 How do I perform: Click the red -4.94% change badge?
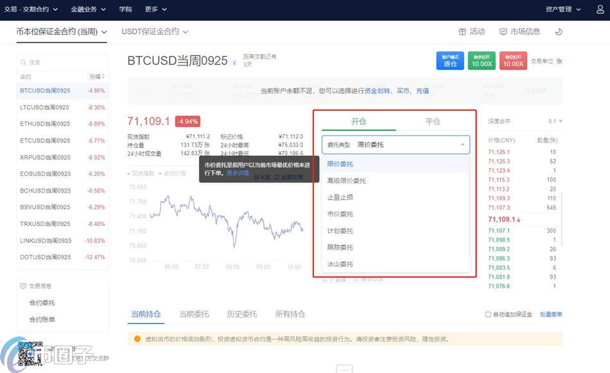tap(187, 121)
